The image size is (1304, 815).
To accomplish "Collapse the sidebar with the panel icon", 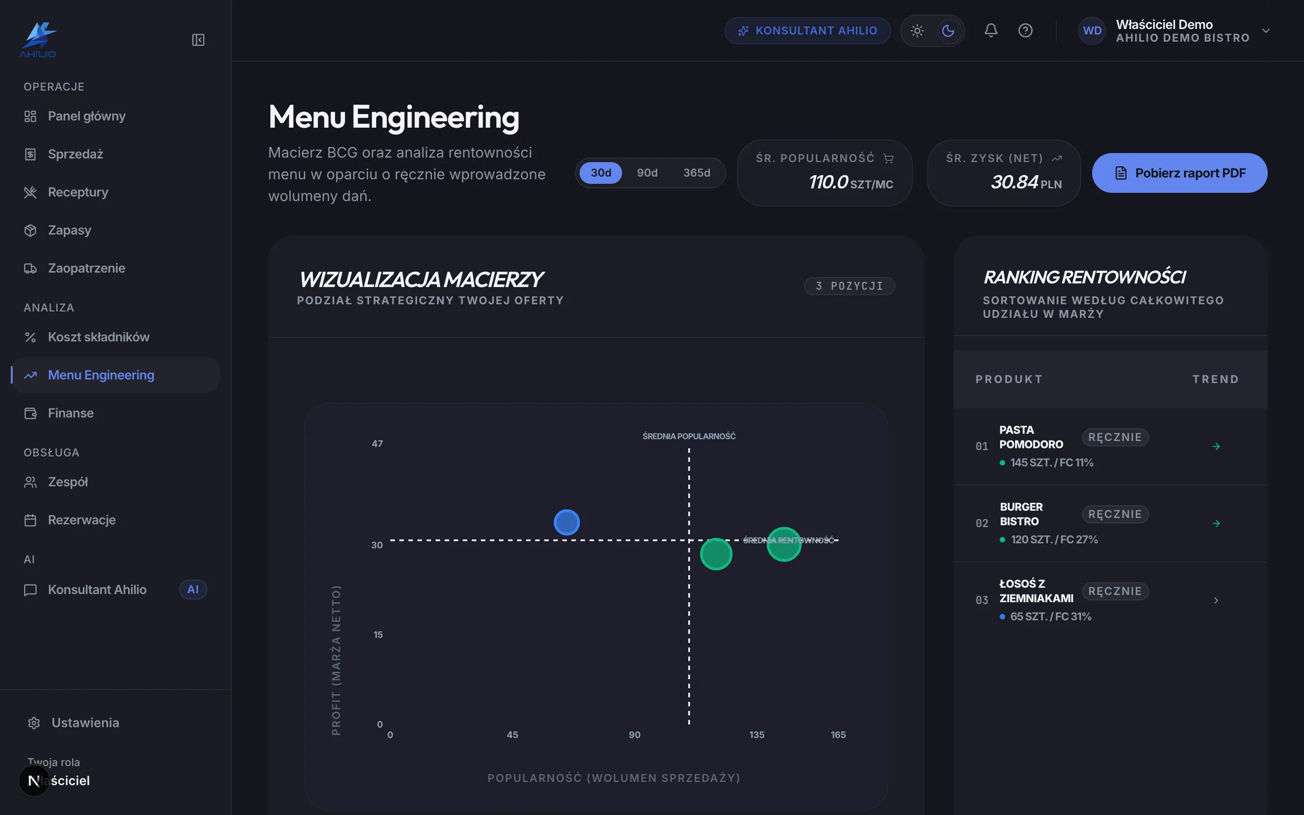I will (198, 40).
